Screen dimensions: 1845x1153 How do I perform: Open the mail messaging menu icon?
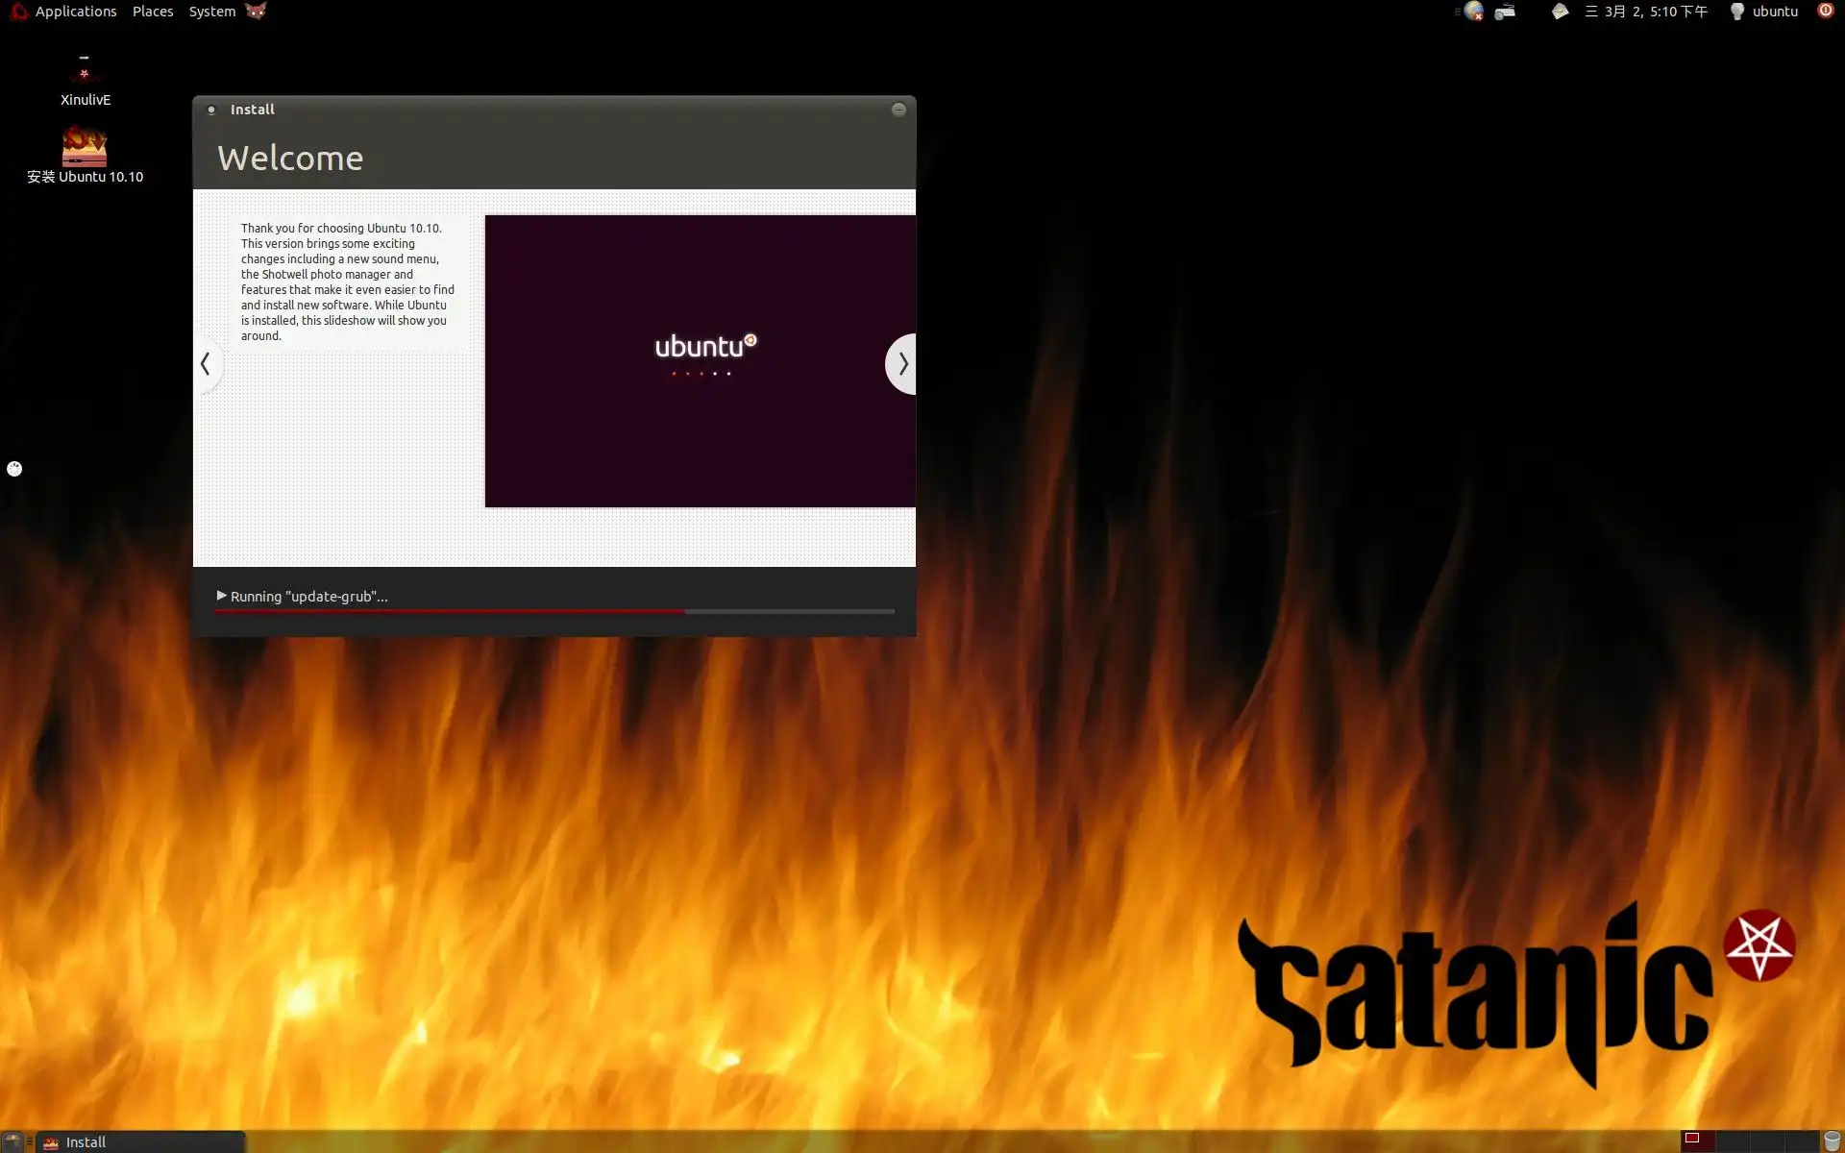pos(1560,12)
